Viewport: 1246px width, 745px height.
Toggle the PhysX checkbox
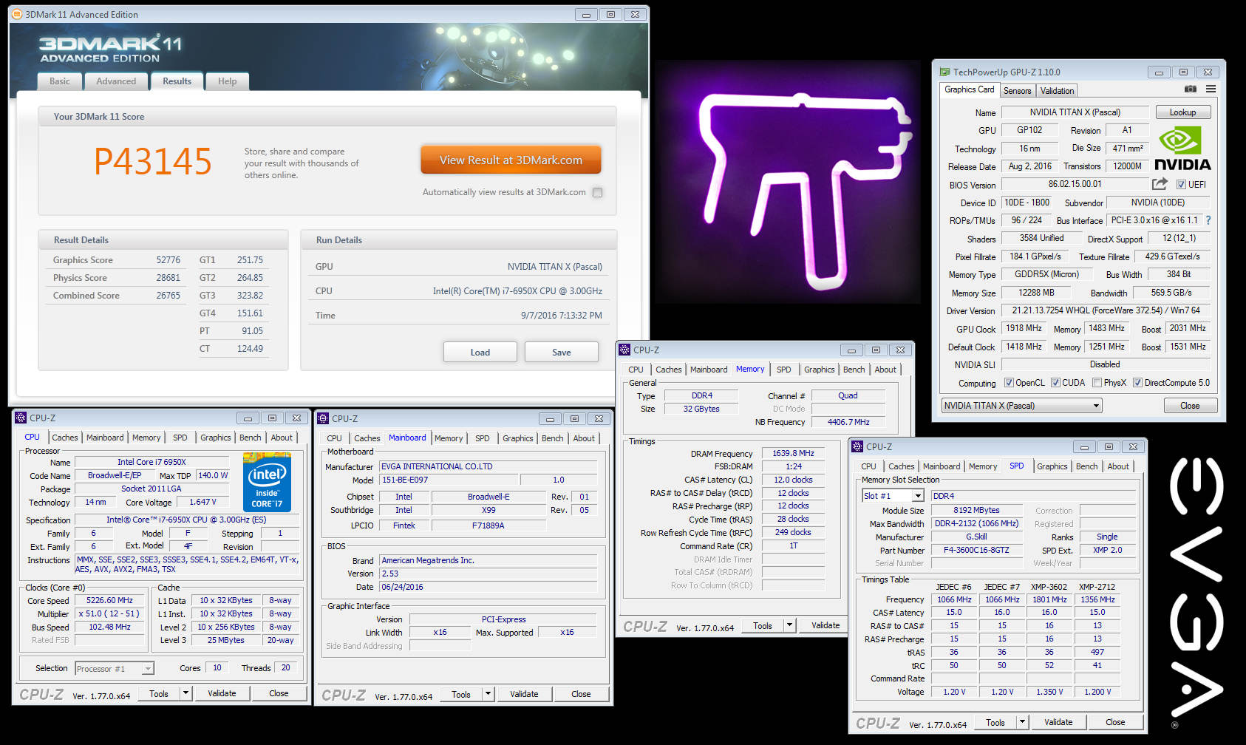pyautogui.click(x=1097, y=383)
